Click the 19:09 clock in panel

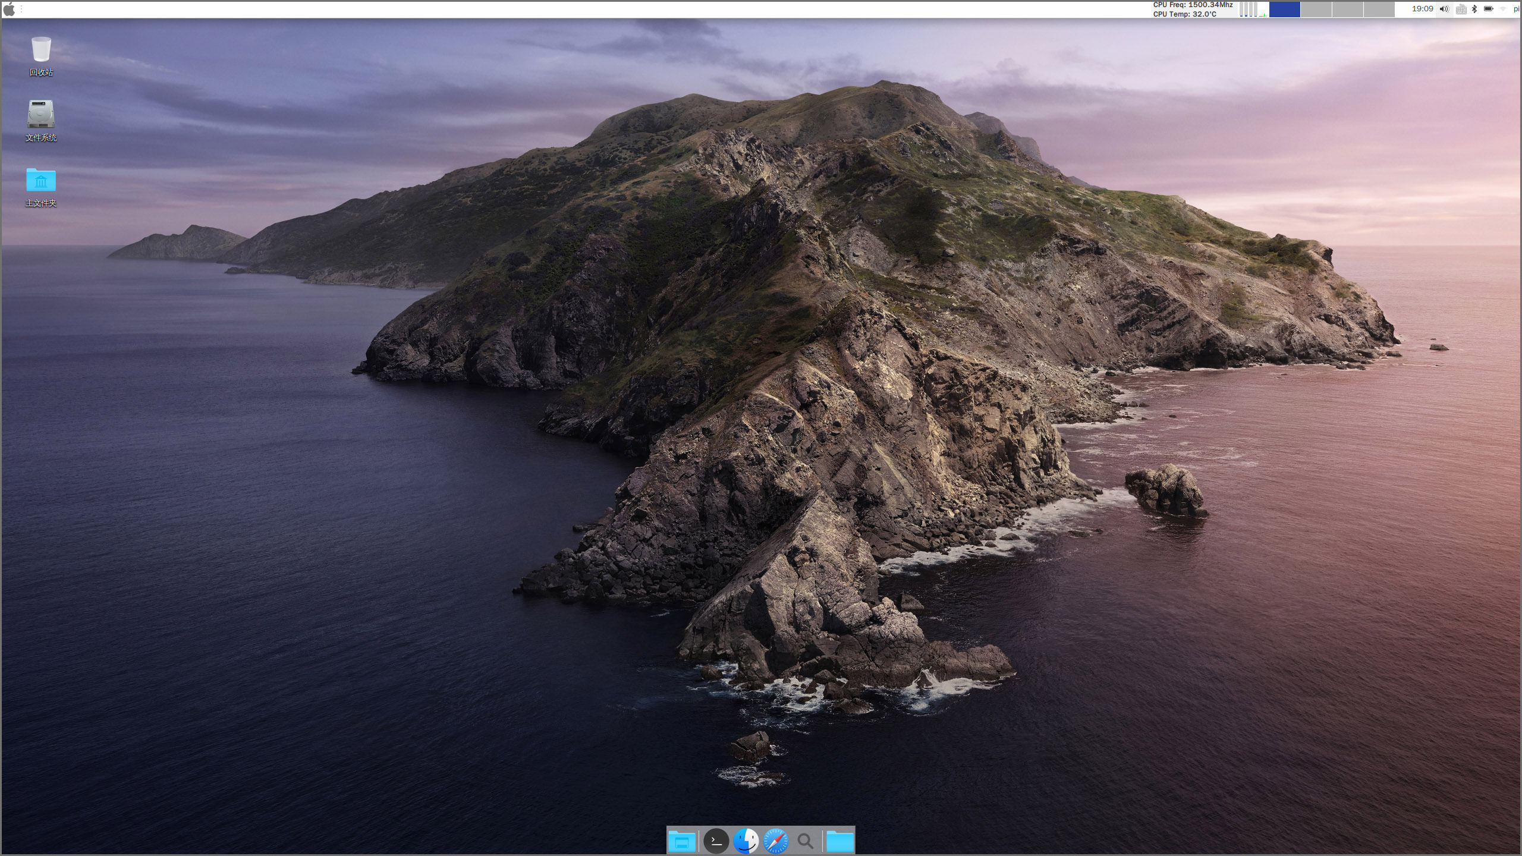pos(1422,9)
